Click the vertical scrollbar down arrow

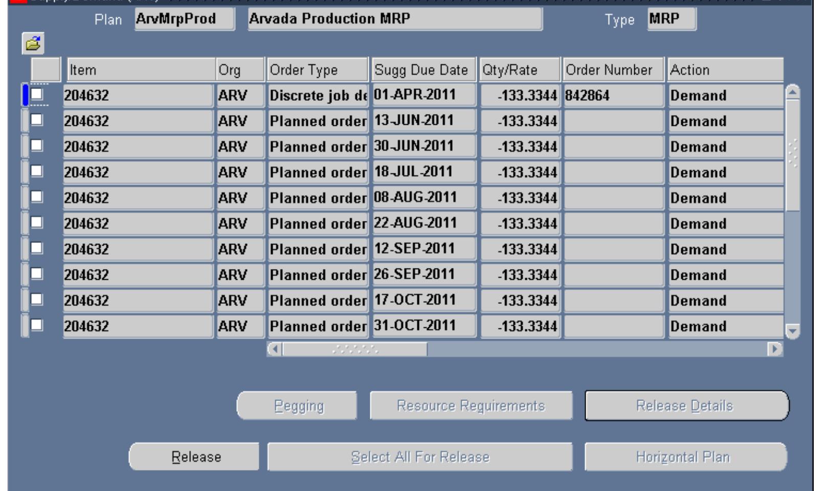point(792,331)
